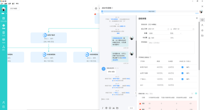Viewport: 205px width, 110px height.
Task: Toggle auto-summary checkbox for the 400万元 sub-goal row
Action: [183, 67]
